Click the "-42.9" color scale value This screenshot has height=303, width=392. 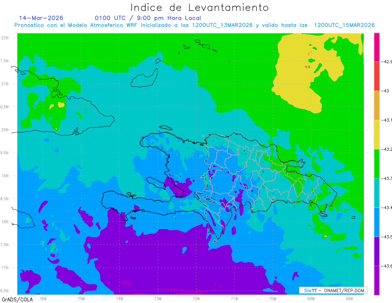point(387,62)
